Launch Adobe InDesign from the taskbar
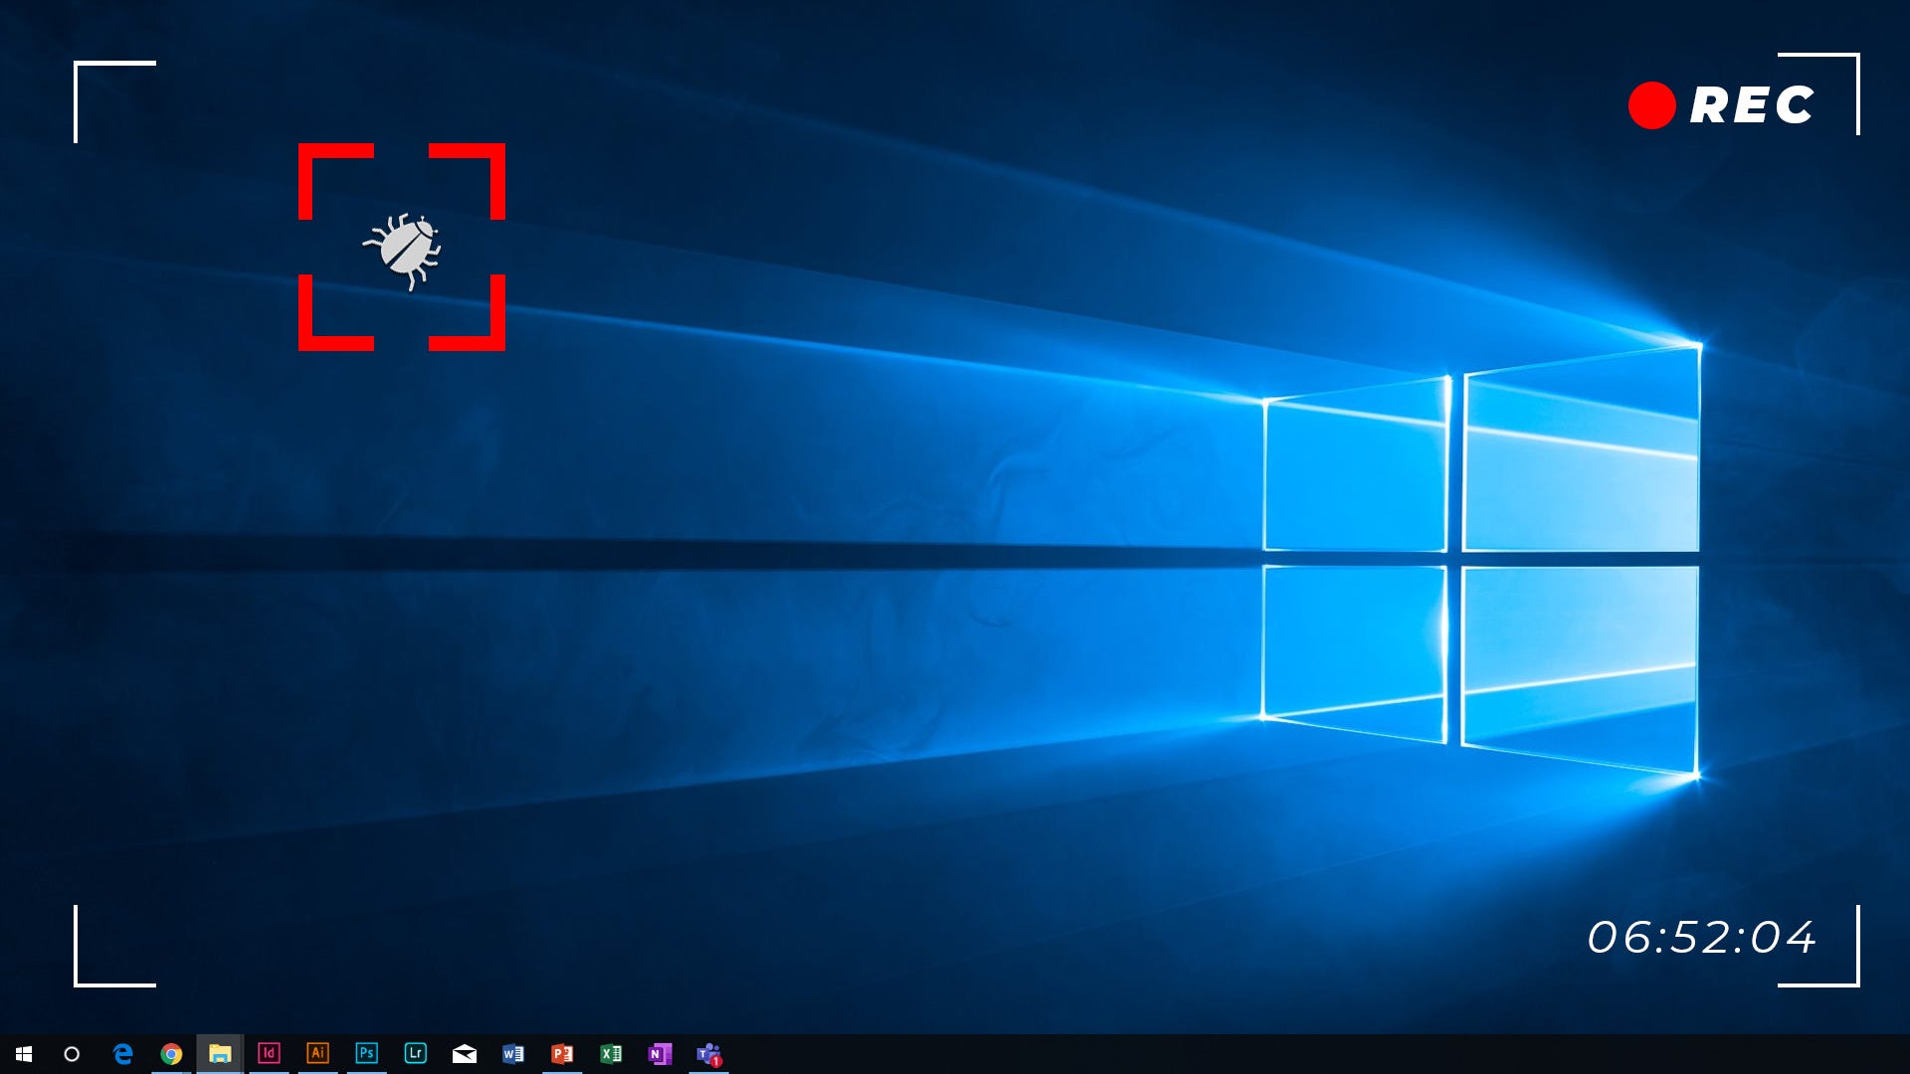The height and width of the screenshot is (1074, 1910). tap(269, 1053)
